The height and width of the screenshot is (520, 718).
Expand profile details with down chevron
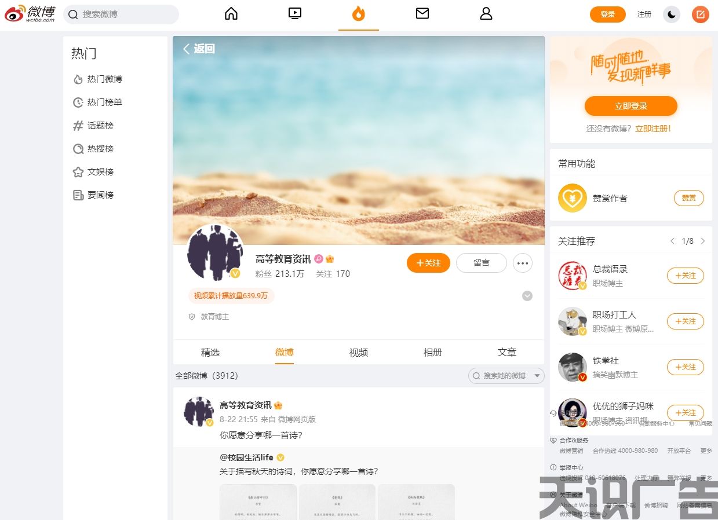527,296
